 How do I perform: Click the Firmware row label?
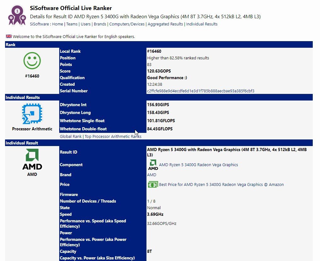click(x=69, y=194)
